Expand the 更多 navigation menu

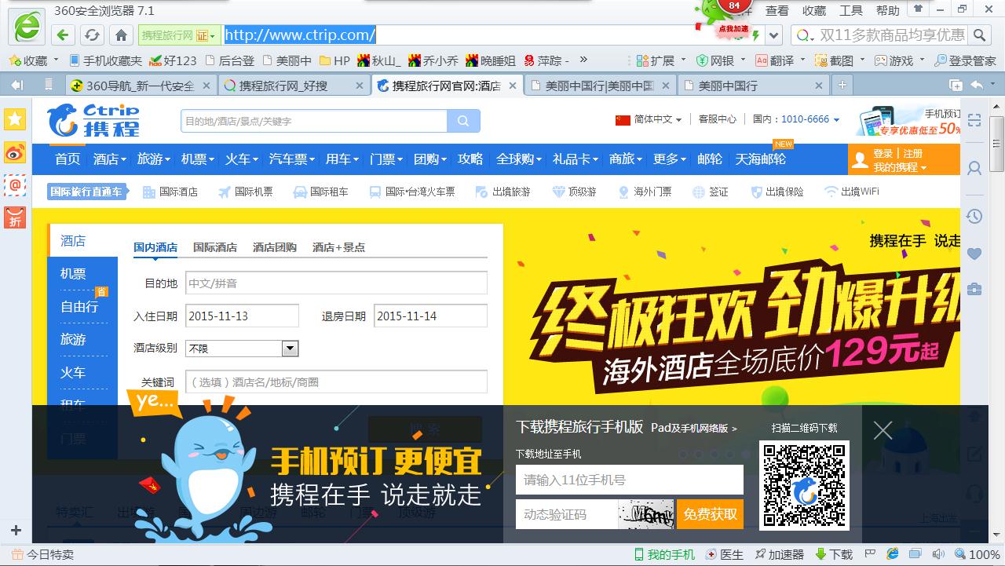tap(669, 159)
